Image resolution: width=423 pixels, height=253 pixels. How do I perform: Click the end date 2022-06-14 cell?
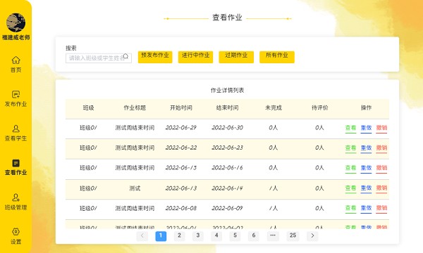[228, 188]
